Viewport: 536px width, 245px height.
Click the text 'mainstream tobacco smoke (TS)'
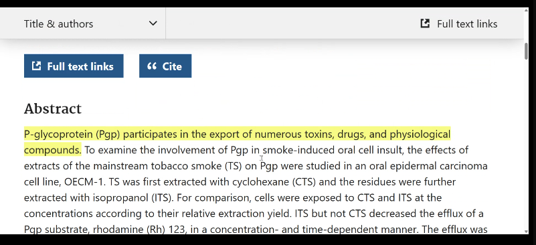[167, 166]
